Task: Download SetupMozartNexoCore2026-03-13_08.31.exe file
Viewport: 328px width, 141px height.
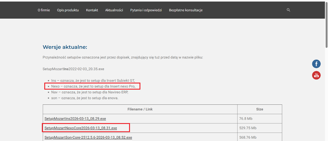Action: click(x=81, y=128)
